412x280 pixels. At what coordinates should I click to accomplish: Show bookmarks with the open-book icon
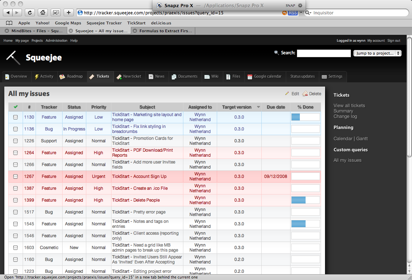(9, 23)
